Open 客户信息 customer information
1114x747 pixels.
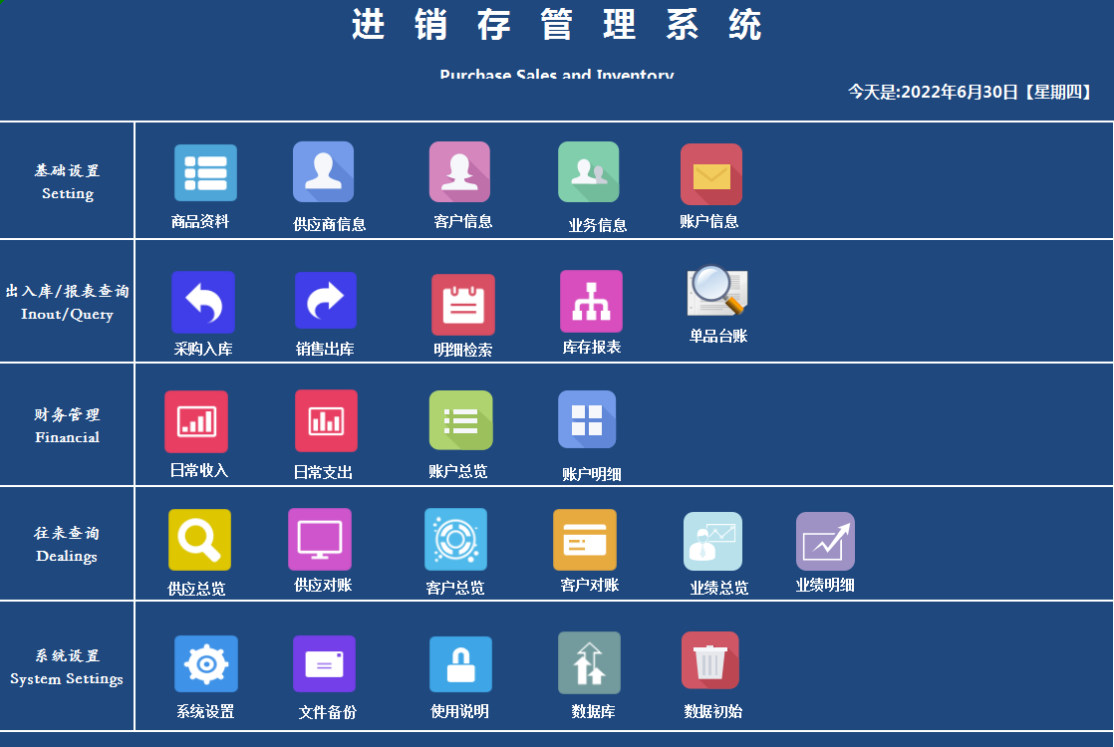point(459,170)
